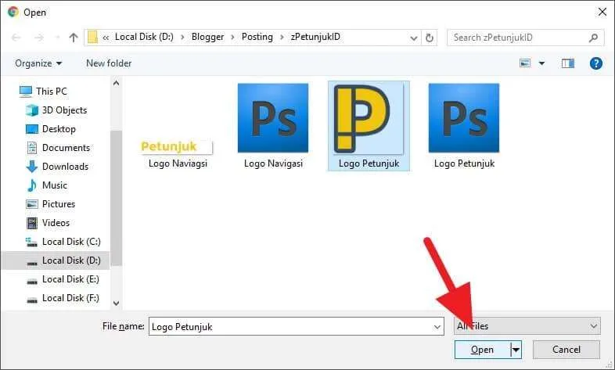Click the Back navigation arrow
The image size is (615, 370).
point(16,38)
